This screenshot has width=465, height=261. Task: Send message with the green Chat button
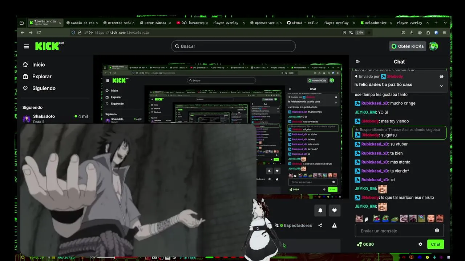click(435, 244)
